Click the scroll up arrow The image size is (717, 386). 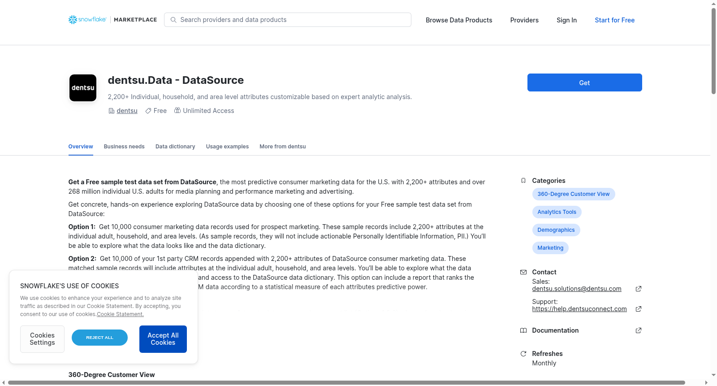tap(713, 4)
